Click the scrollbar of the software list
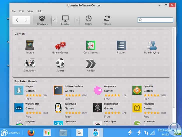Viewport: 182px width, 137px height. click(x=174, y=68)
